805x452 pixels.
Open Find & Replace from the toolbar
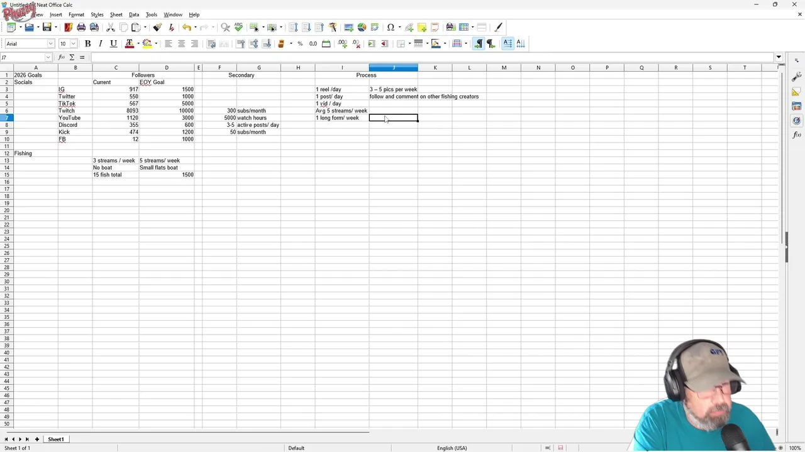click(x=225, y=27)
